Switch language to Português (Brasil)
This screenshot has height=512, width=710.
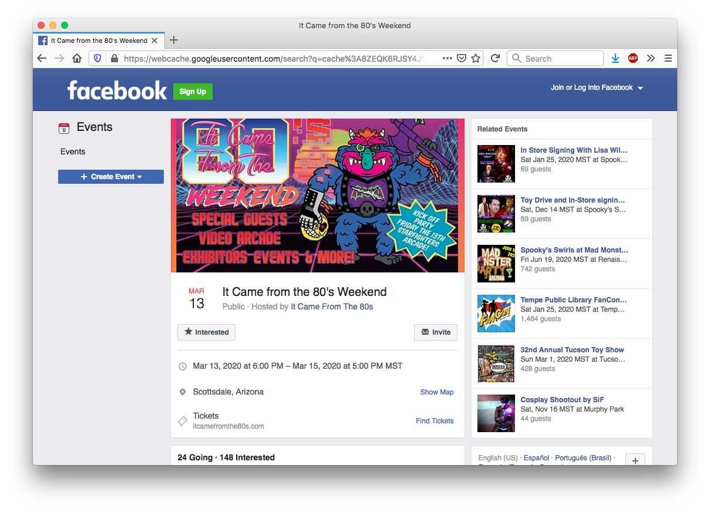583,458
